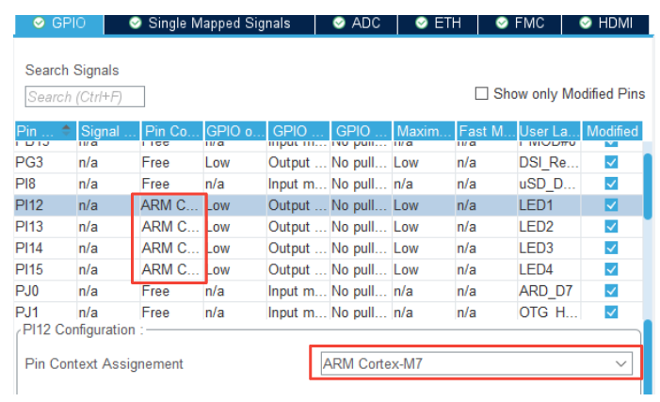
Task: Open the Pin Context Assignement dropdown
Action: click(475, 363)
